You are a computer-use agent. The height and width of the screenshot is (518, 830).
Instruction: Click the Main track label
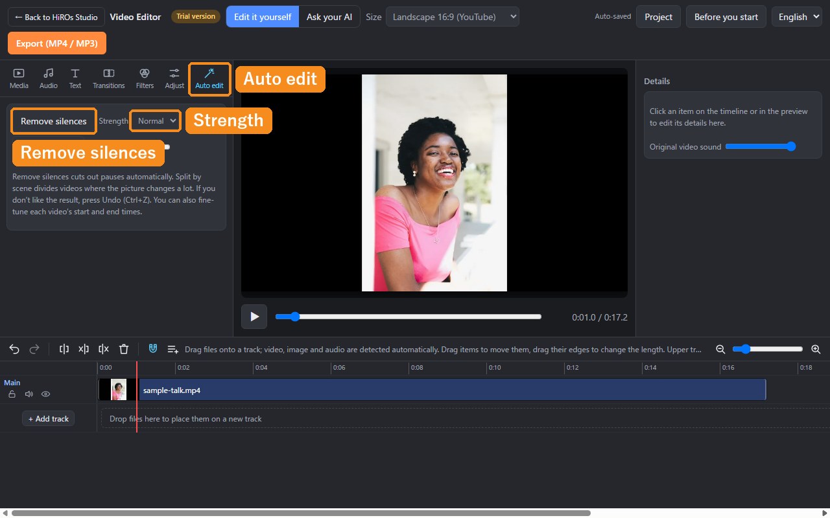click(12, 383)
